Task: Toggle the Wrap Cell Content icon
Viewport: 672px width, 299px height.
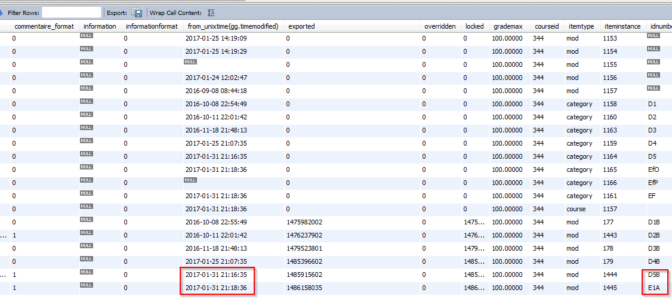Action: 212,13
